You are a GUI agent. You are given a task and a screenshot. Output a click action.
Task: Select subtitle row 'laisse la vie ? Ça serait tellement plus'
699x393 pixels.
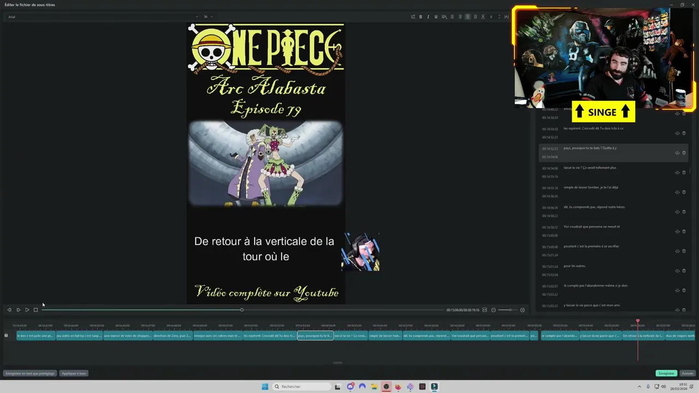pyautogui.click(x=613, y=172)
